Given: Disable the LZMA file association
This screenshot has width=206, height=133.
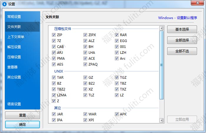Looking at the screenshot, I should [x=54, y=95].
